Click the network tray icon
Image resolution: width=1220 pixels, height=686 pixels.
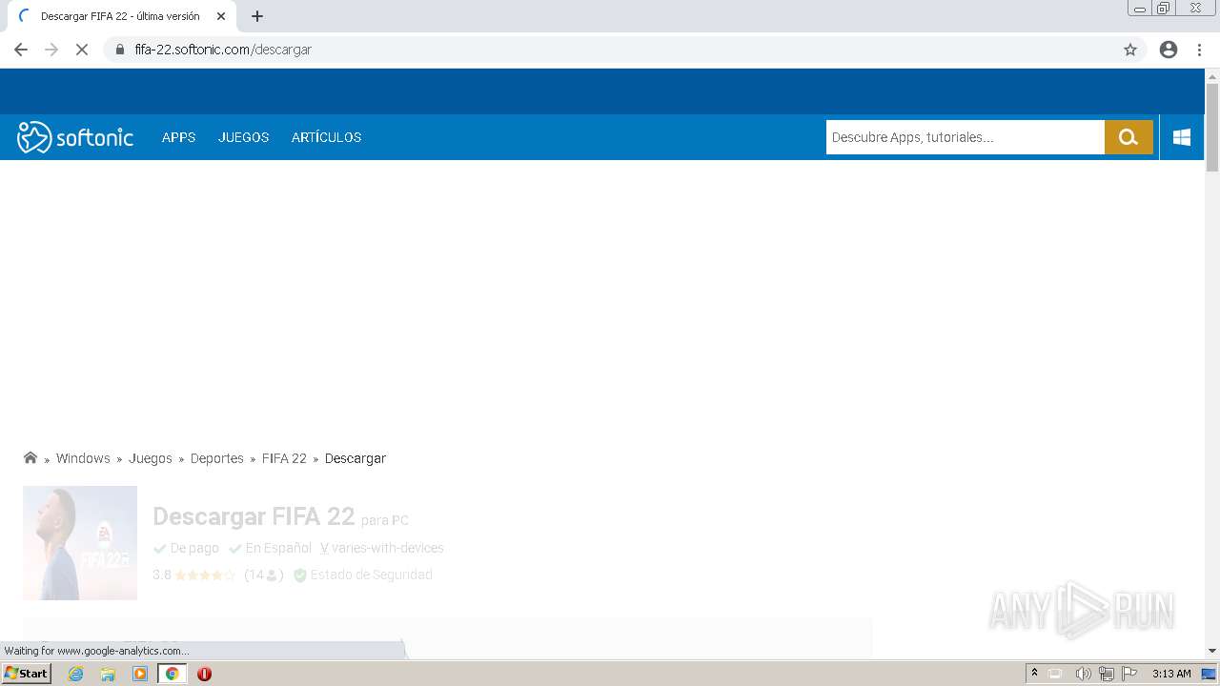pos(1107,674)
